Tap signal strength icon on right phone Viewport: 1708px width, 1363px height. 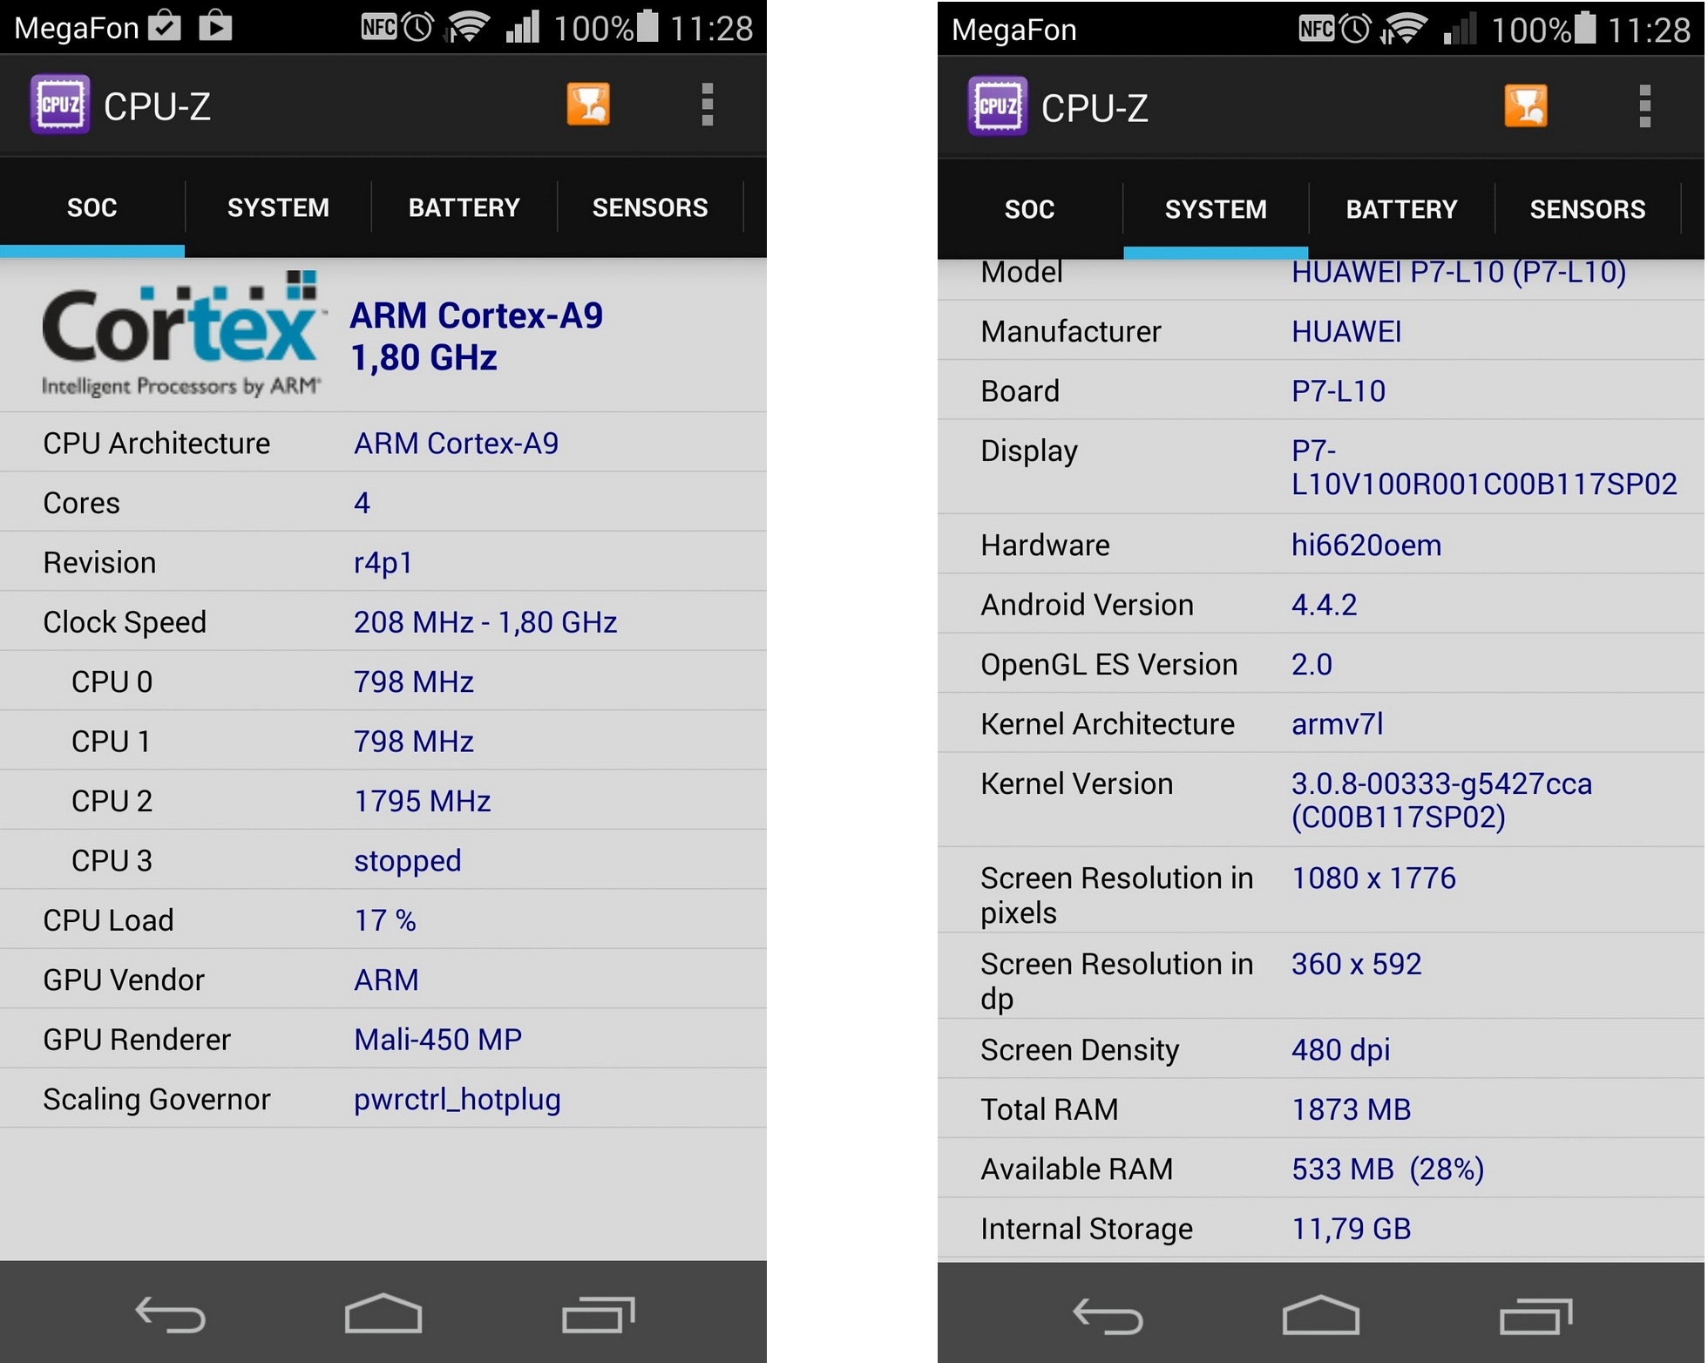[x=1460, y=29]
